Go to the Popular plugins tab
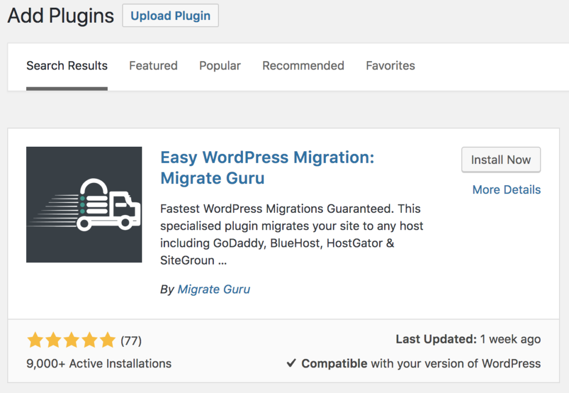Viewport: 569px width, 393px height. tap(219, 66)
